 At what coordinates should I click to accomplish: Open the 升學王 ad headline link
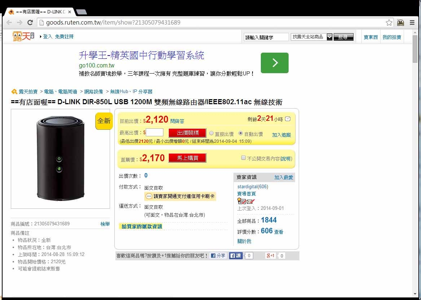point(141,55)
